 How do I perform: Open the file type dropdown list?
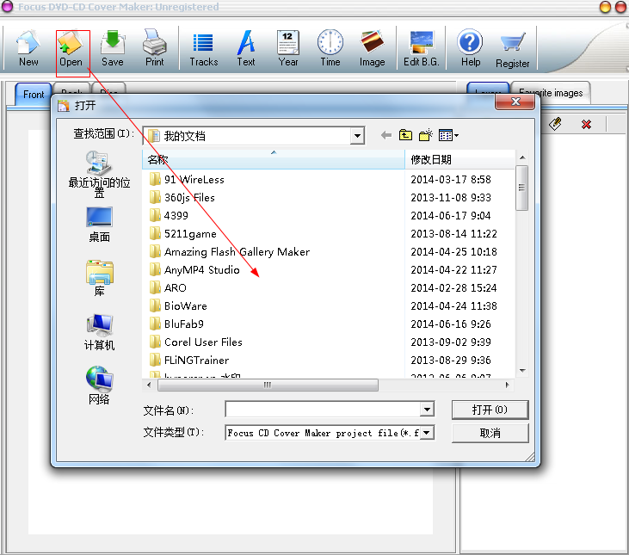[x=427, y=433]
